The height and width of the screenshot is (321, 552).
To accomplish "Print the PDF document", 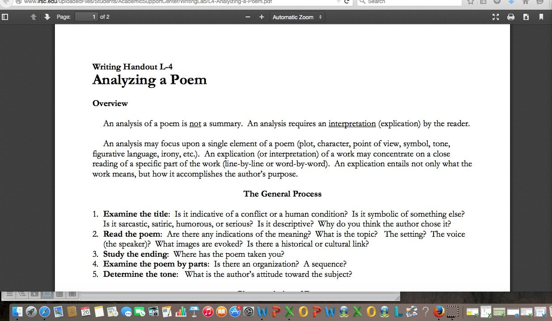I will (511, 17).
